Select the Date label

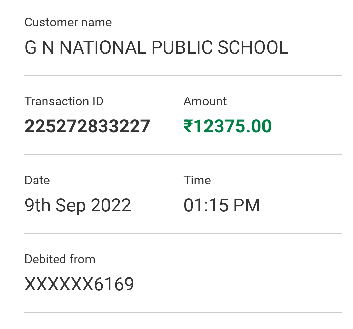coord(37,180)
